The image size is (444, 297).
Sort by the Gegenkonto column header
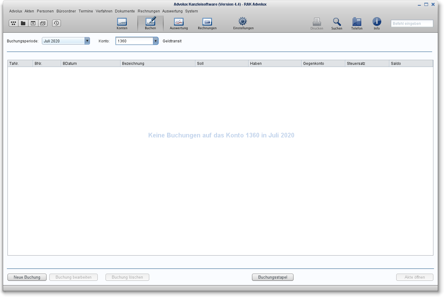tap(323, 63)
